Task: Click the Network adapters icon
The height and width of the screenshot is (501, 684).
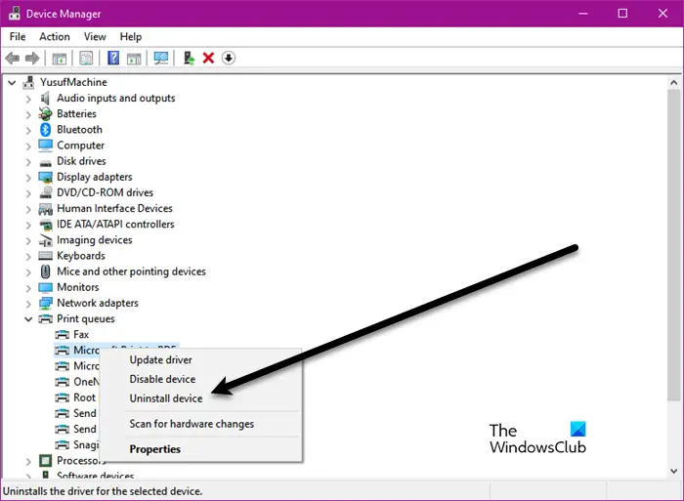Action: (45, 303)
